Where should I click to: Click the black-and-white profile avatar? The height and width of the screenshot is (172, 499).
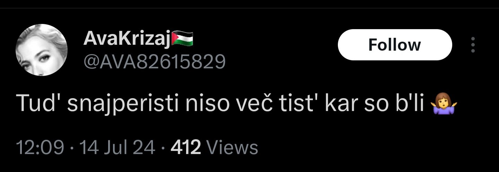point(42,50)
